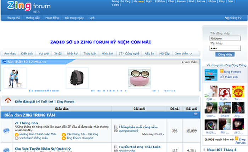Open the Hướng dẫn navigation tab
This screenshot has height=152, width=248.
[x=33, y=18]
